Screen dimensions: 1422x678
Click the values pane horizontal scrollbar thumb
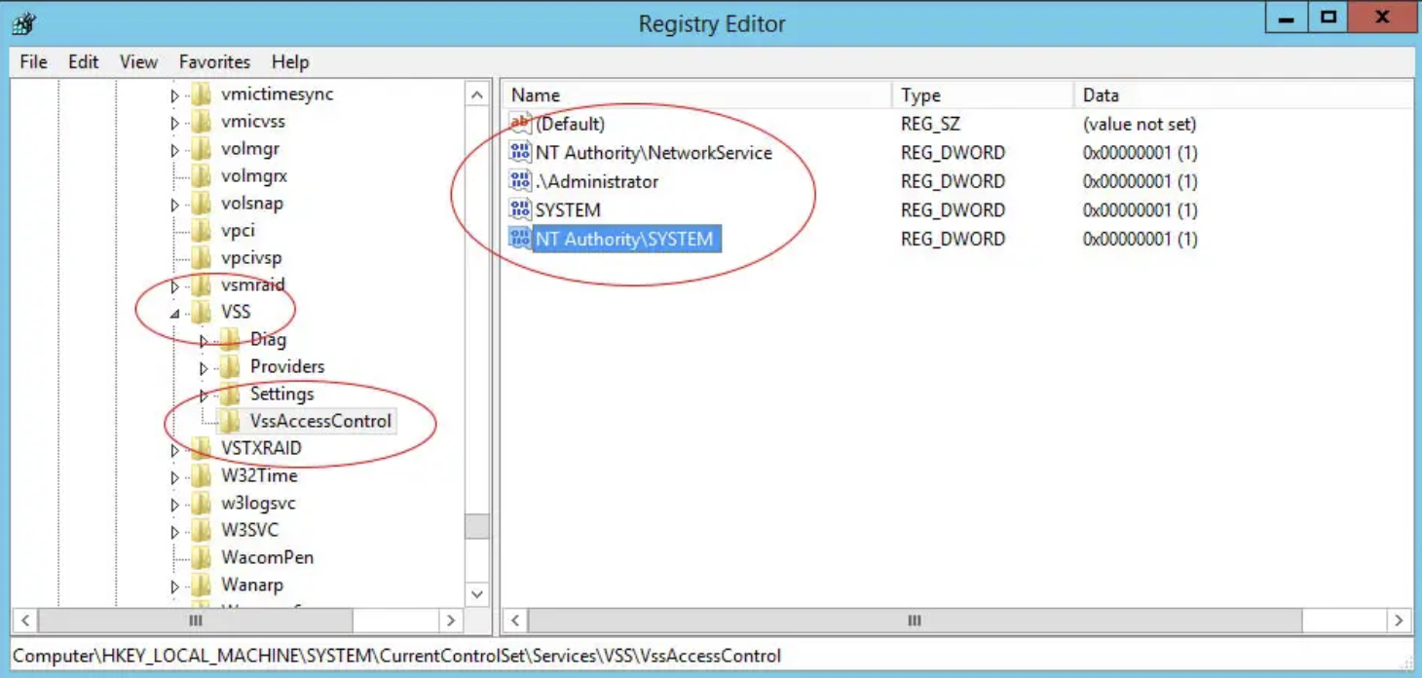915,620
